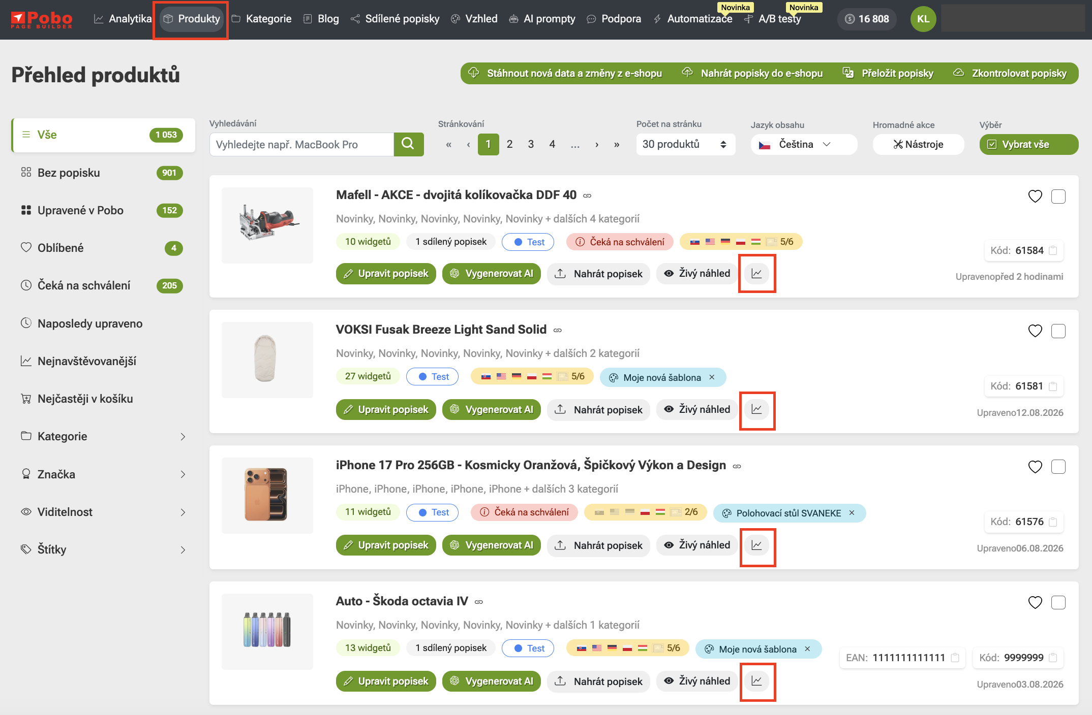Click Živý náhled for Auto Škoda octavia
This screenshot has height=715, width=1092.
point(697,681)
